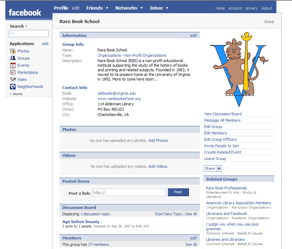Click the Groups icon in sidebar
Viewport: 292px width, 249px height.
[13, 58]
